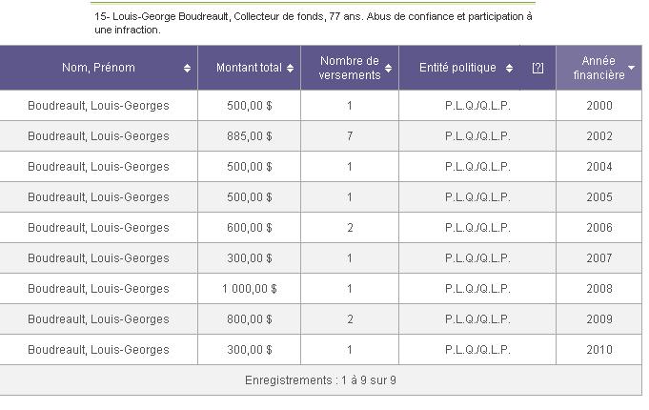Click the Nom, Prénom column header
Viewport: 649px width, 410px height.
point(98,68)
